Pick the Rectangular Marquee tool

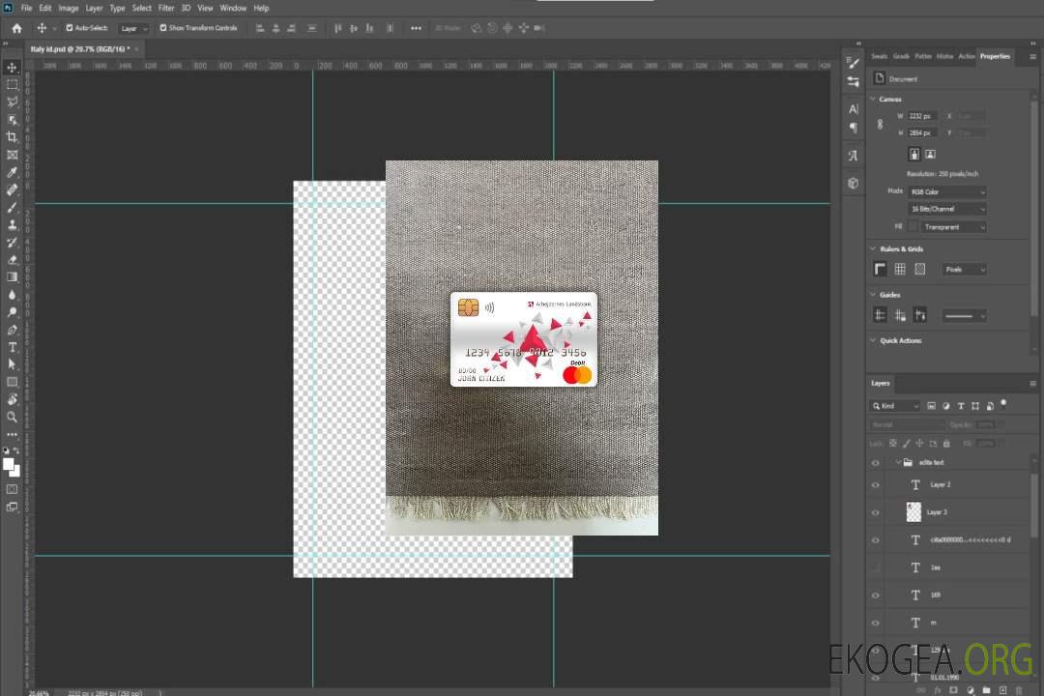pyautogui.click(x=13, y=84)
